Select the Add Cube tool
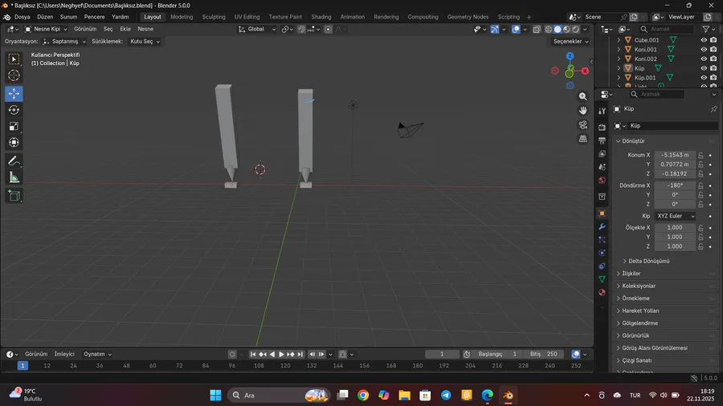Screen dimensions: 723x406 tap(14, 196)
